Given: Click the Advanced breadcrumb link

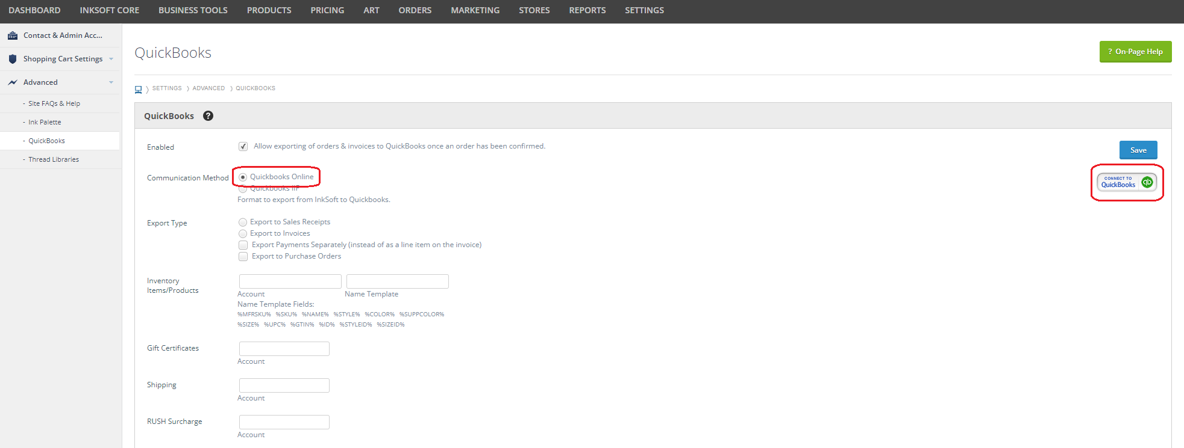Looking at the screenshot, I should click(x=208, y=88).
